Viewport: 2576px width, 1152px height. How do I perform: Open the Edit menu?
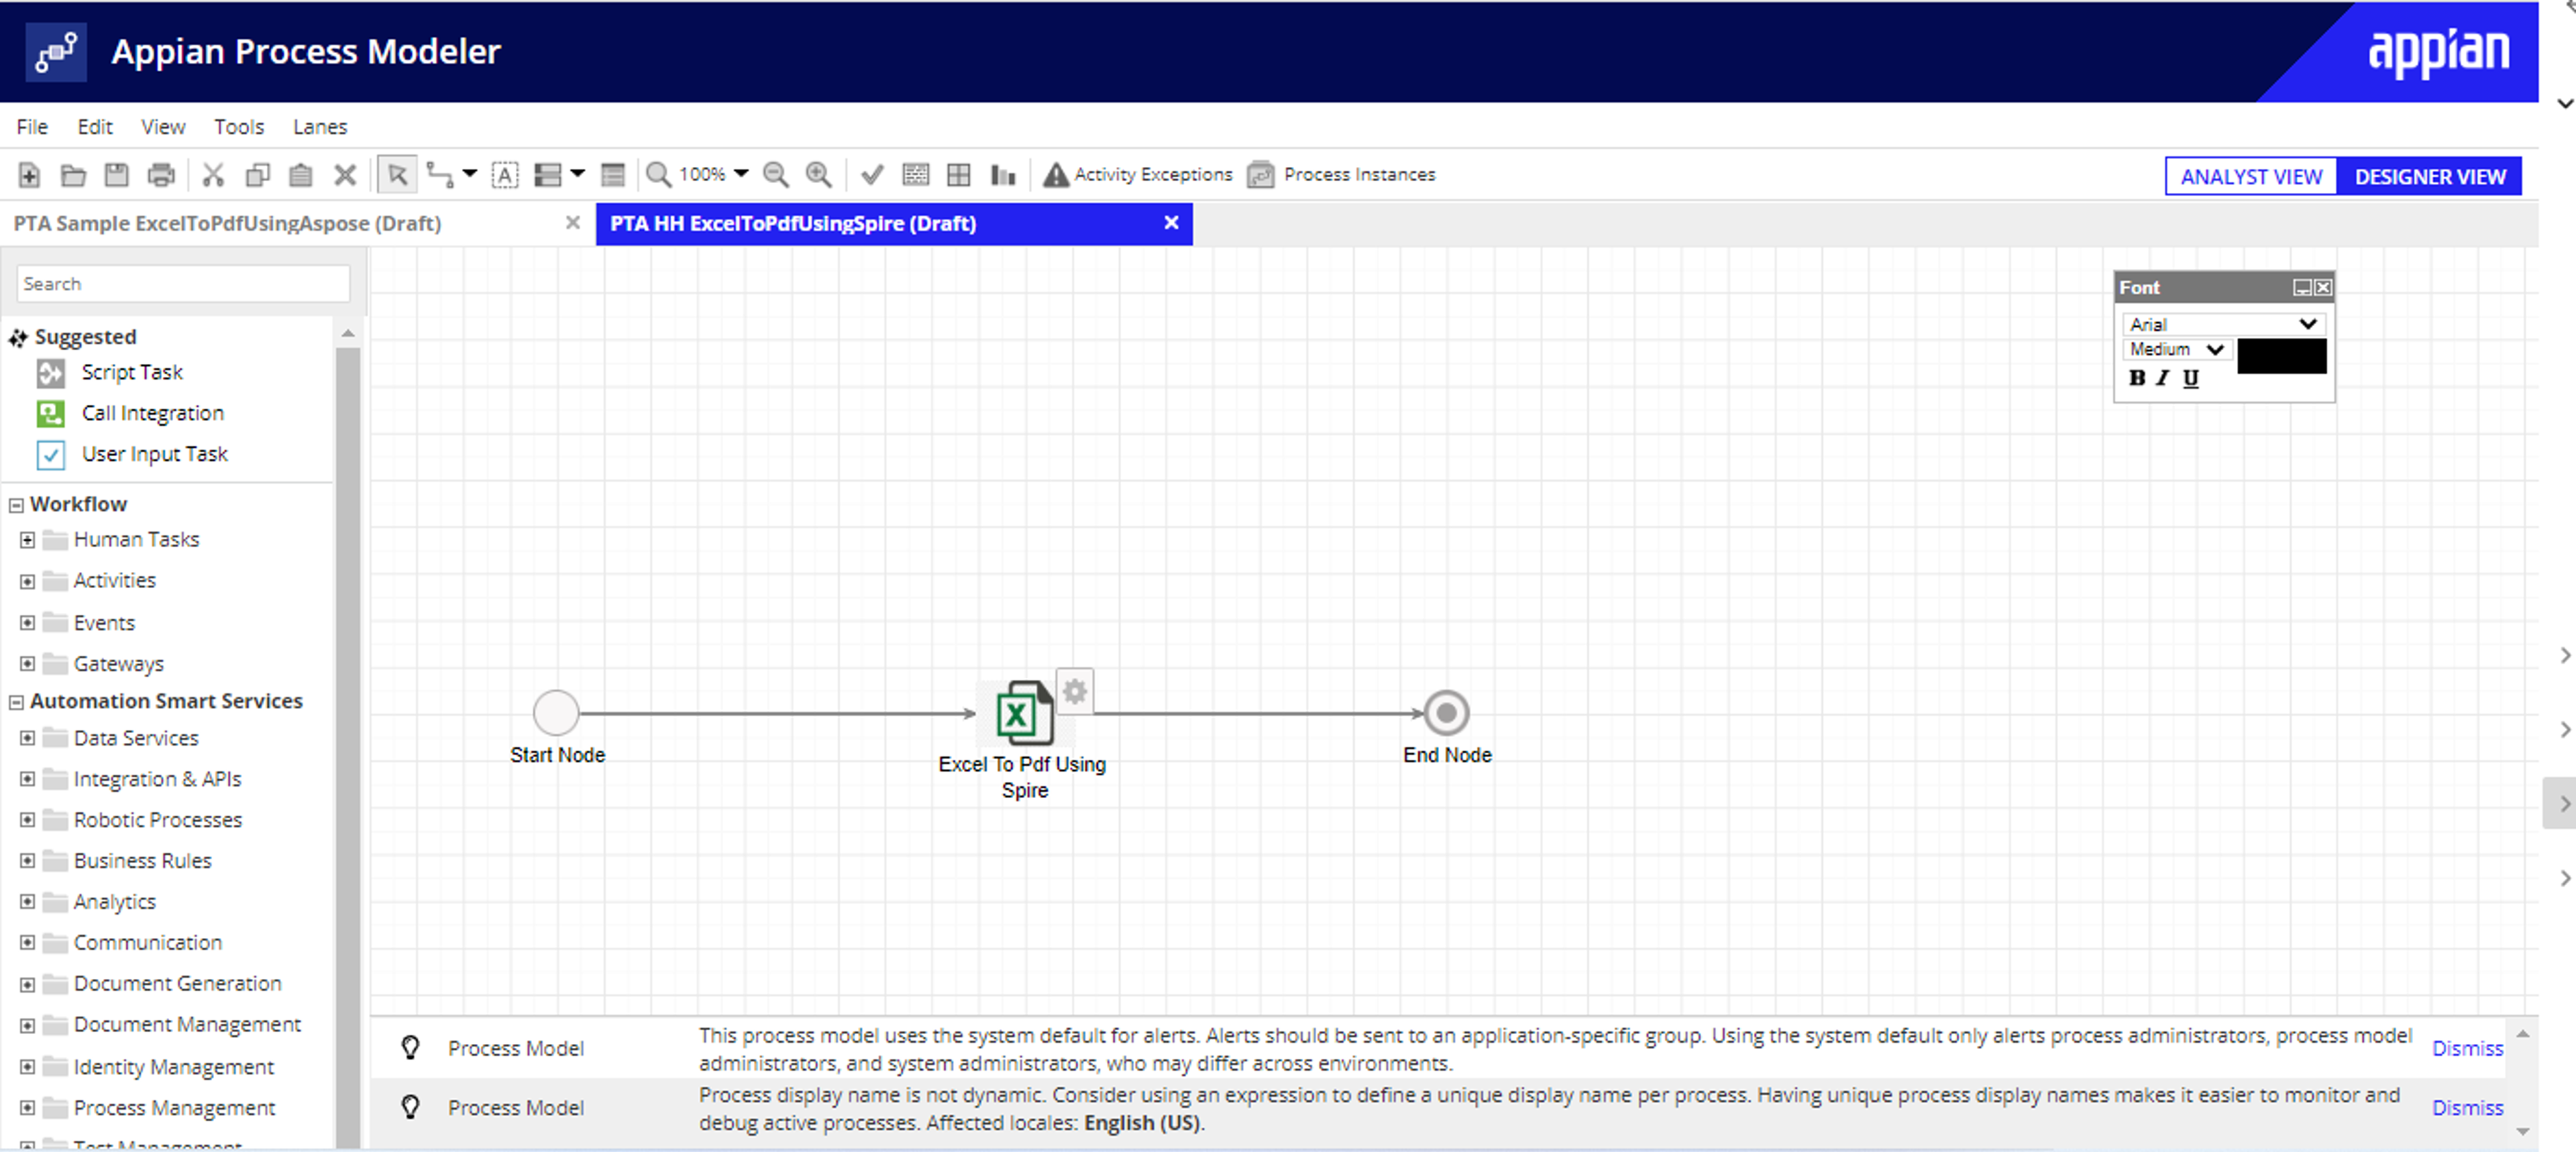click(x=95, y=127)
